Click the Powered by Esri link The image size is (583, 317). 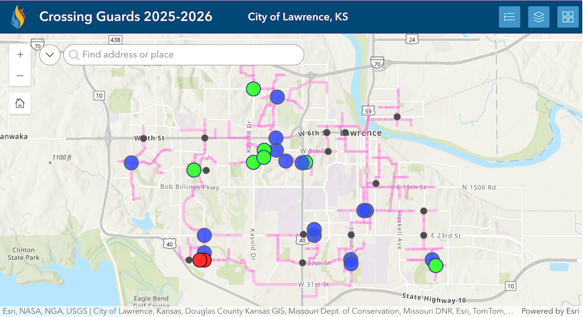point(550,311)
